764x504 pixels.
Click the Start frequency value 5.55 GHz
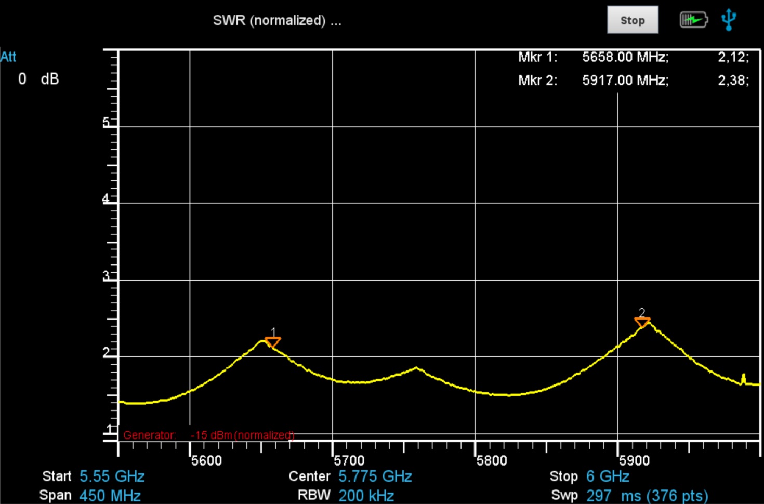(112, 476)
